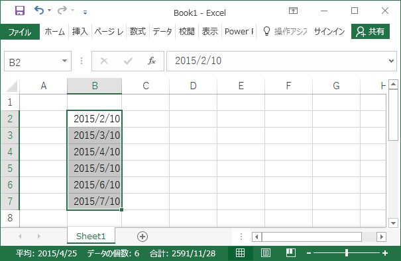
Task: Click the next sheet navigation arrow
Action: point(39,237)
